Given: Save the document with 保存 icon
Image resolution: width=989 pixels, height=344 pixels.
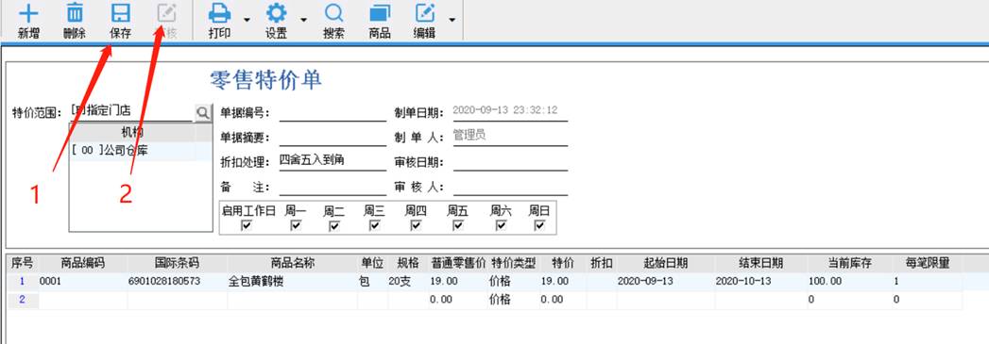Looking at the screenshot, I should 120,13.
